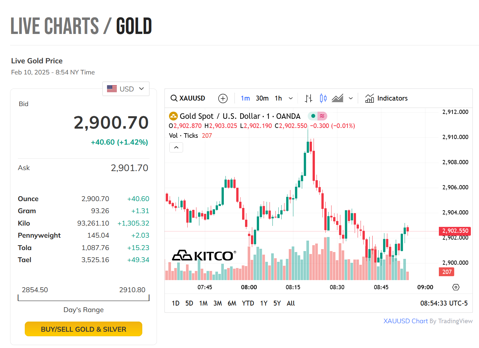Switch to the 30m interval
The image size is (479, 348).
(262, 98)
